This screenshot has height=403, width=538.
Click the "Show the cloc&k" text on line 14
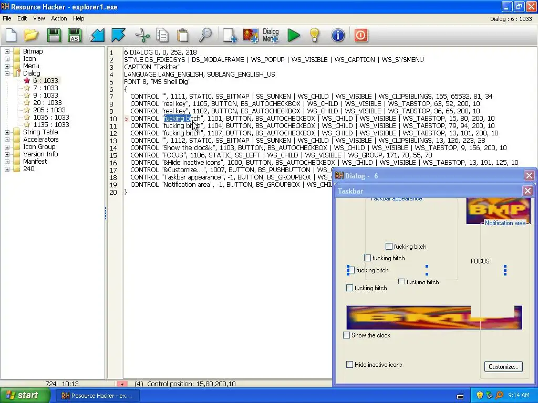click(189, 147)
